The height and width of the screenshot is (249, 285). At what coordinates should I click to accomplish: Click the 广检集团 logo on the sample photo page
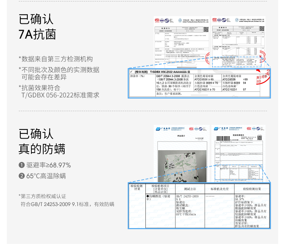pos(163,129)
